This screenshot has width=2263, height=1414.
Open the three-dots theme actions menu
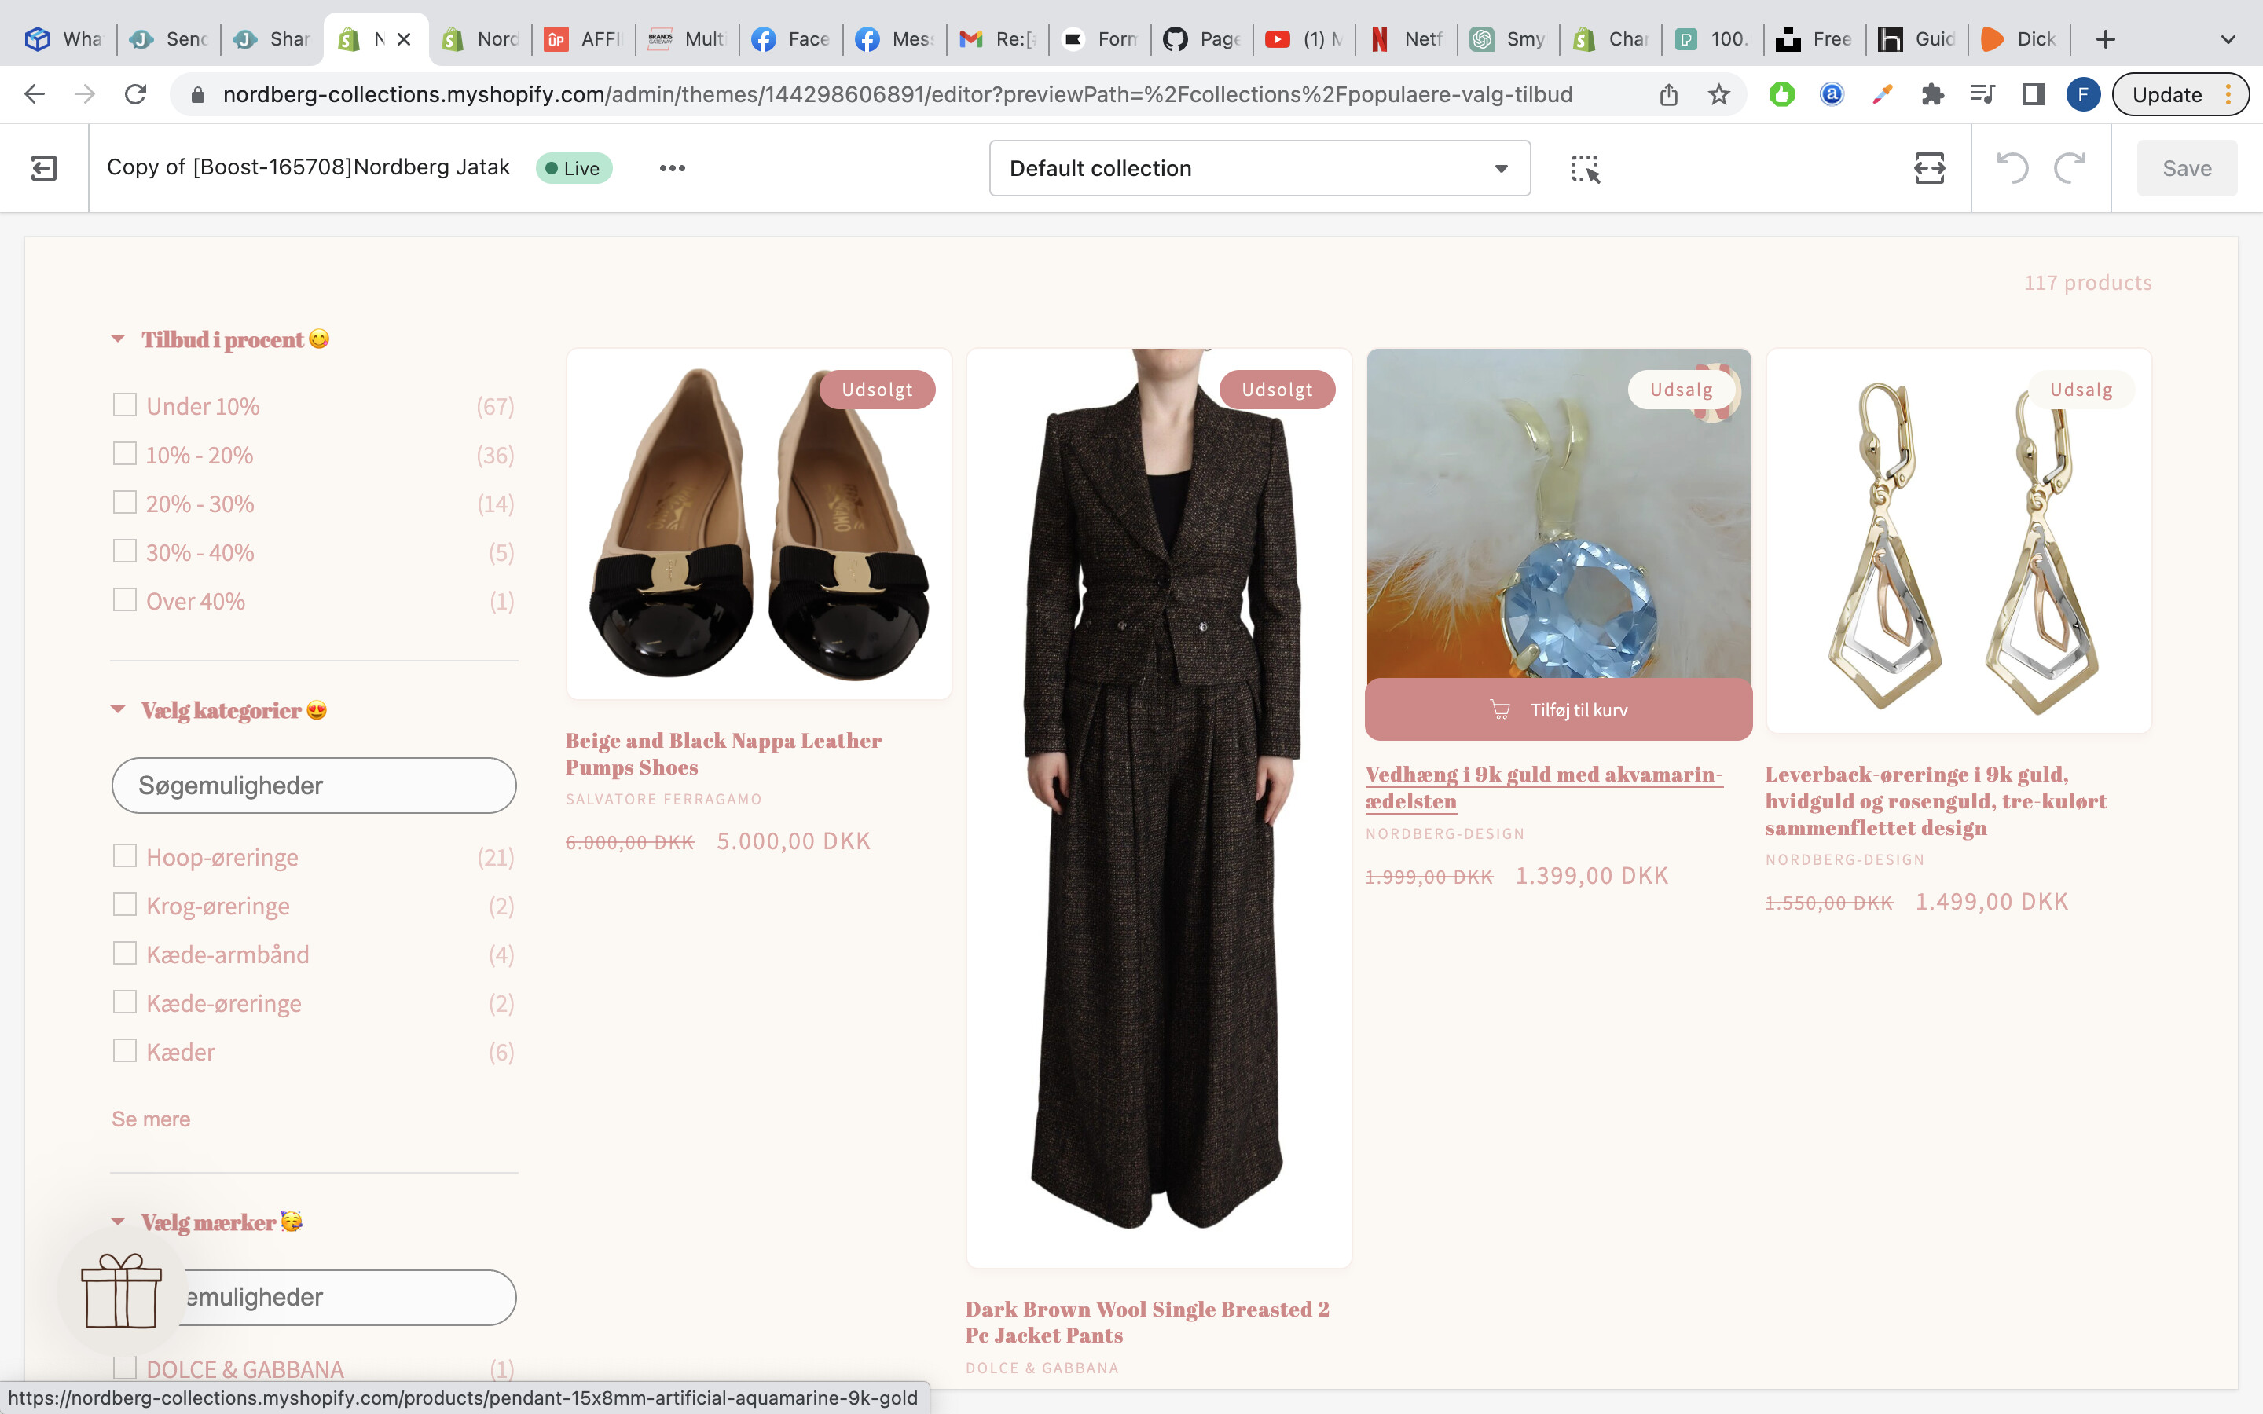click(671, 168)
